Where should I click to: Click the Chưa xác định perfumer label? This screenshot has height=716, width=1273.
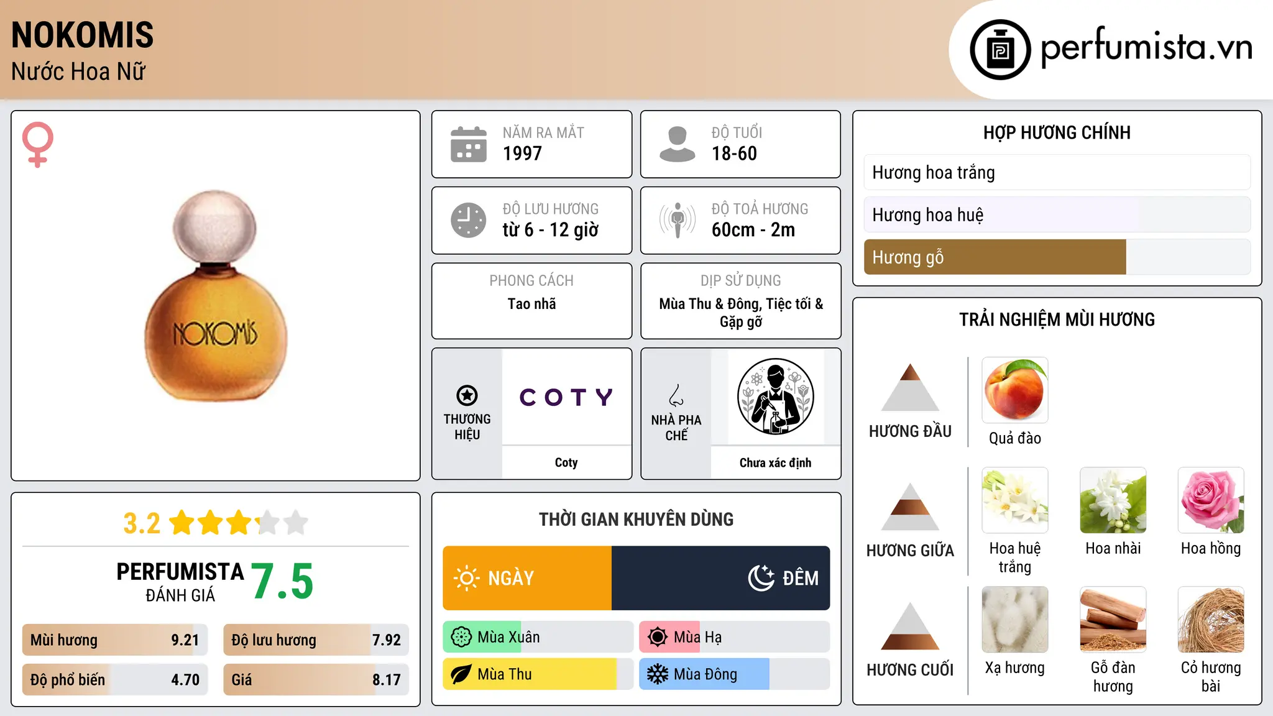[775, 462]
